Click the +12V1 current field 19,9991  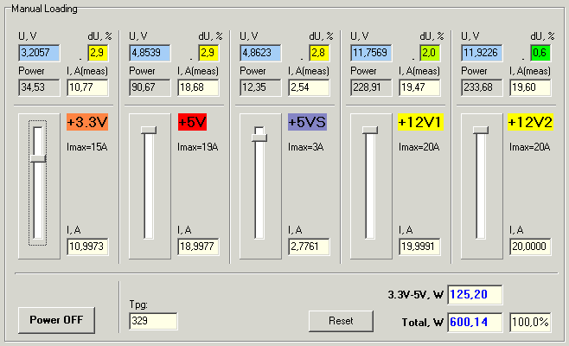pos(419,247)
